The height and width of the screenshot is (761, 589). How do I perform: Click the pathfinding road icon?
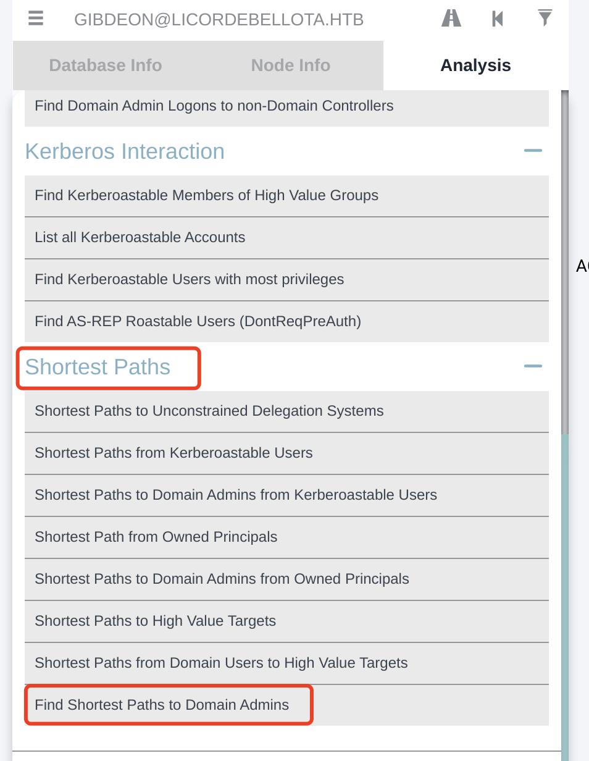pyautogui.click(x=451, y=19)
